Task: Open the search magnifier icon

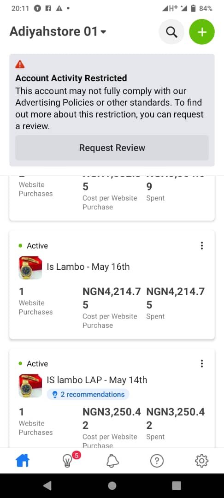Action: 171,32
